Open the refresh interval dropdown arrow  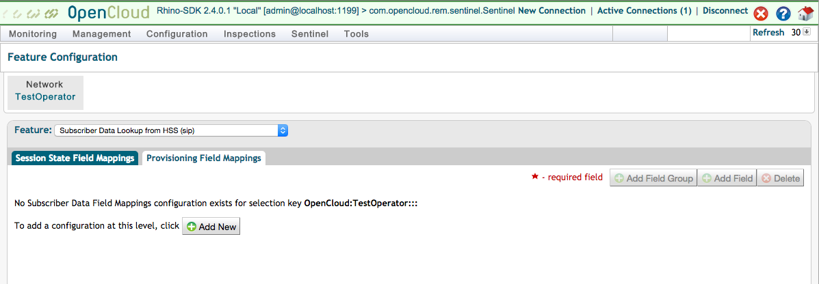click(807, 32)
